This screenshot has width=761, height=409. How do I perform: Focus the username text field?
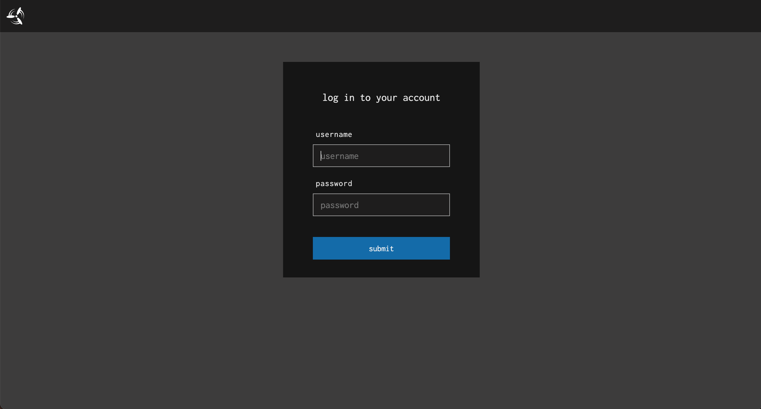381,156
